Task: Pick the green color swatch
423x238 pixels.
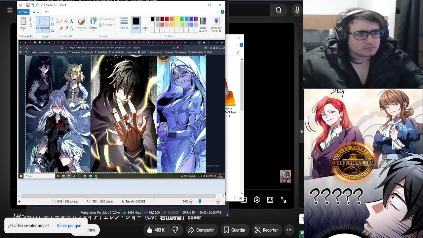Action: click(181, 19)
